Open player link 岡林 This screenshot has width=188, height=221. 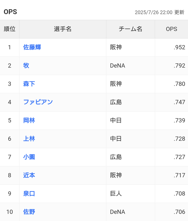[x=29, y=120]
